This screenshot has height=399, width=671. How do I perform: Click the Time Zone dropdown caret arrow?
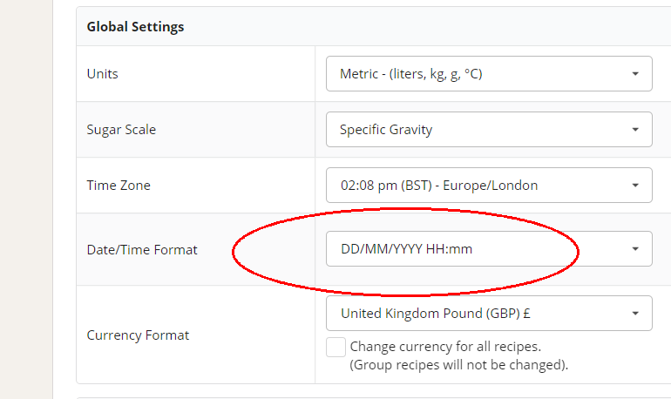coord(635,186)
